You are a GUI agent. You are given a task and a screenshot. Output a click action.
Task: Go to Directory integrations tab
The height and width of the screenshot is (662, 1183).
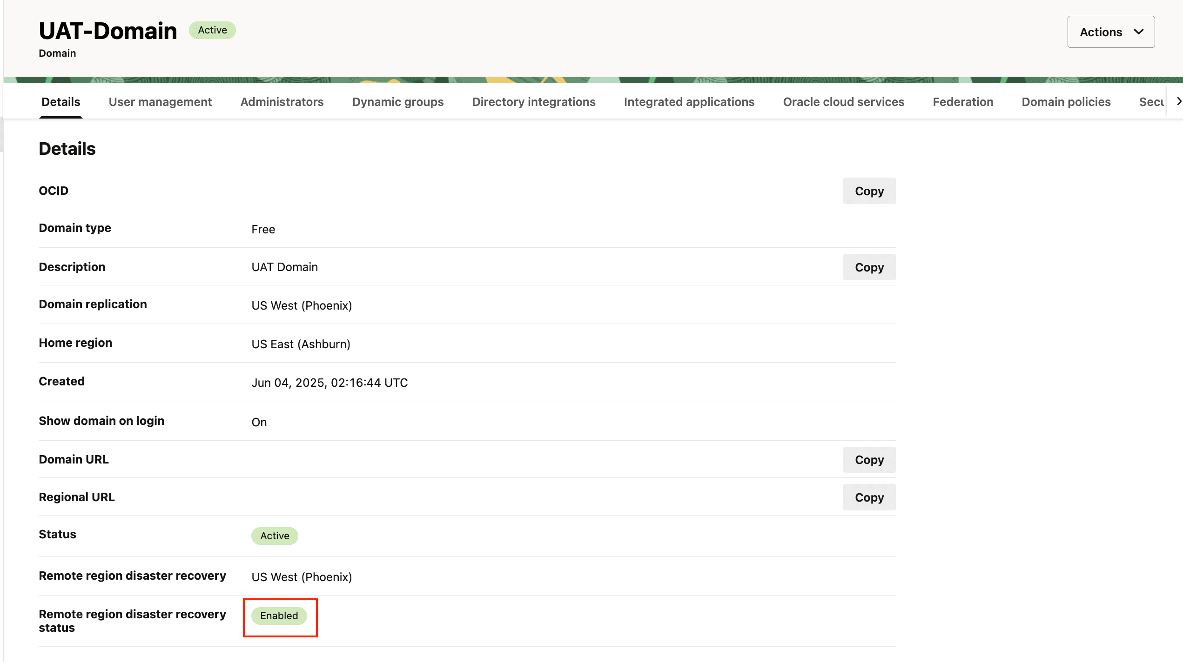tap(533, 102)
